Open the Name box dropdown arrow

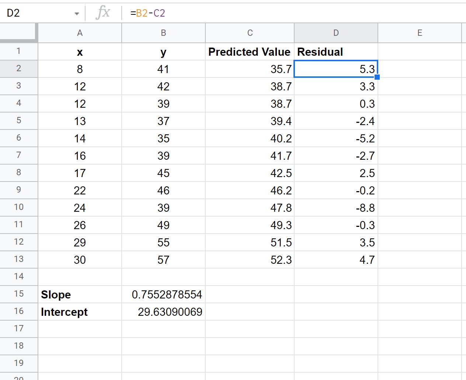(x=77, y=14)
